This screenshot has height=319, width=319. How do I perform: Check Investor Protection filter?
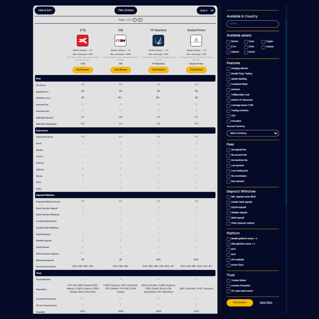(x=229, y=286)
